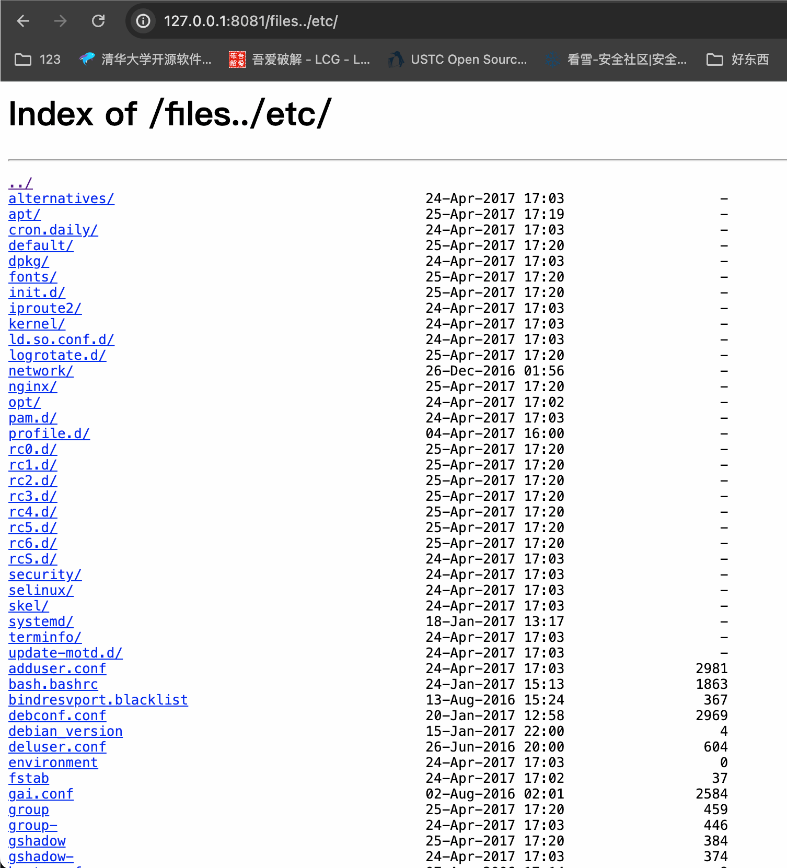The height and width of the screenshot is (868, 787).
Task: Open the group- backup file
Action: coord(33,825)
